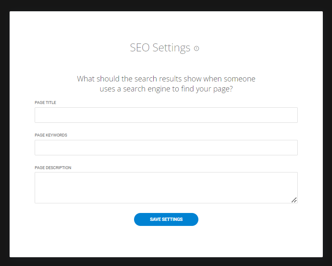Image resolution: width=332 pixels, height=266 pixels.
Task: Click the info icon beside SEO Settings
Action: [197, 48]
